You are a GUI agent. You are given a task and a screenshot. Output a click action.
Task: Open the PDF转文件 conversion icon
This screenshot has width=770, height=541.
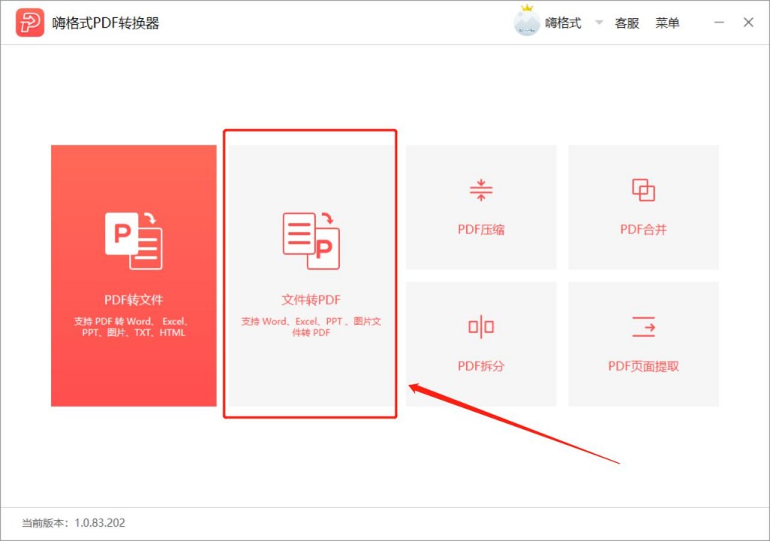[134, 240]
